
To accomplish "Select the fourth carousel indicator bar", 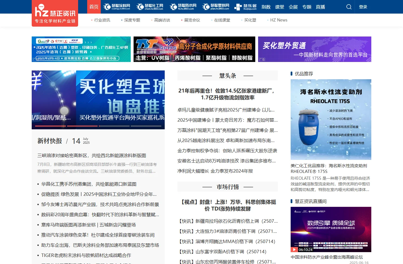I will (x=146, y=126).
